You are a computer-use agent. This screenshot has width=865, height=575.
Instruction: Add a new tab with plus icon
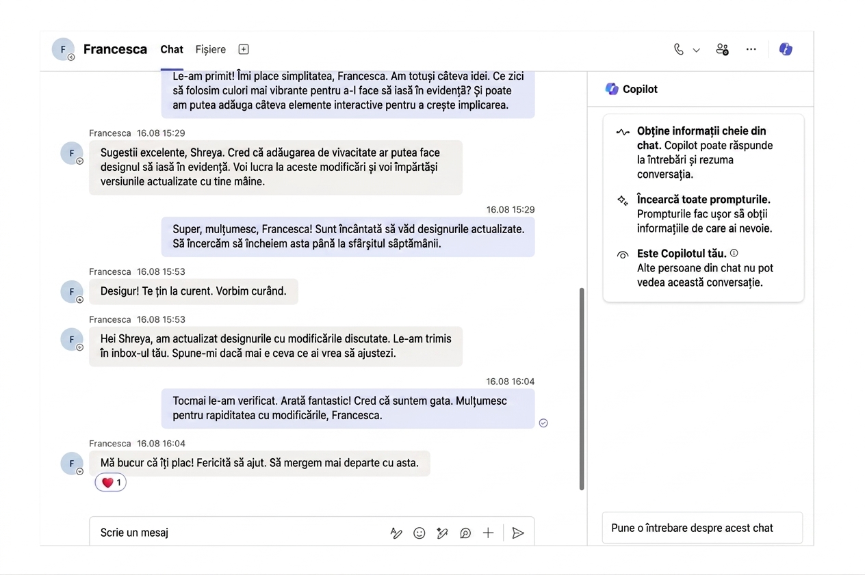point(244,49)
